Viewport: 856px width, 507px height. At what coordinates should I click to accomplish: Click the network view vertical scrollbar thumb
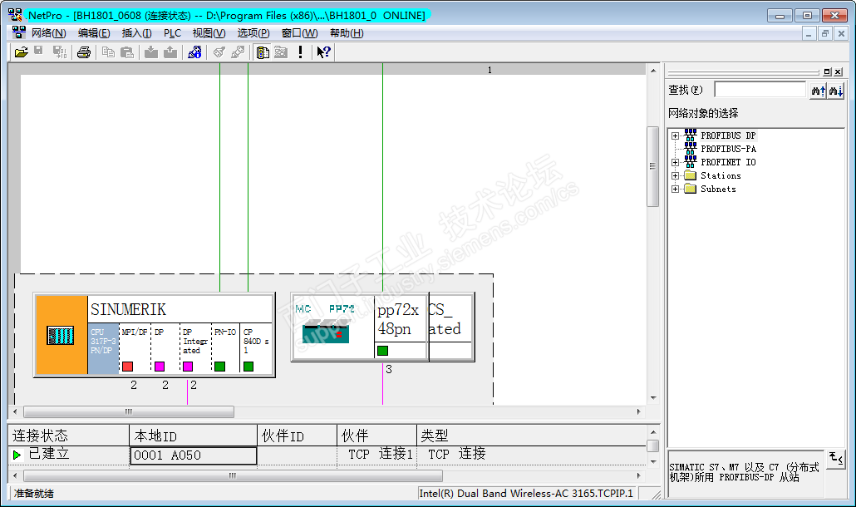652,166
